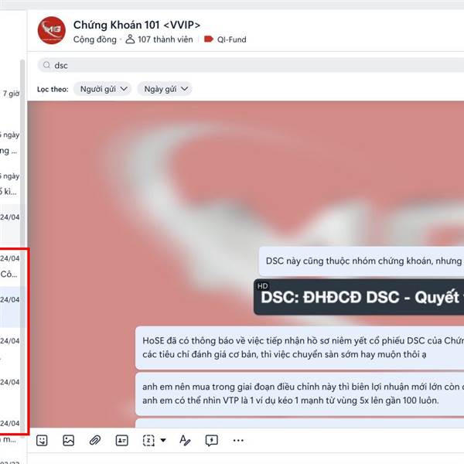Insert a quick message icon

[x=212, y=440]
